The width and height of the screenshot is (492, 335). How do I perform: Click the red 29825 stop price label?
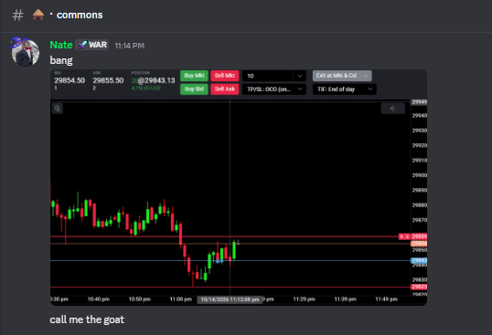pos(419,287)
